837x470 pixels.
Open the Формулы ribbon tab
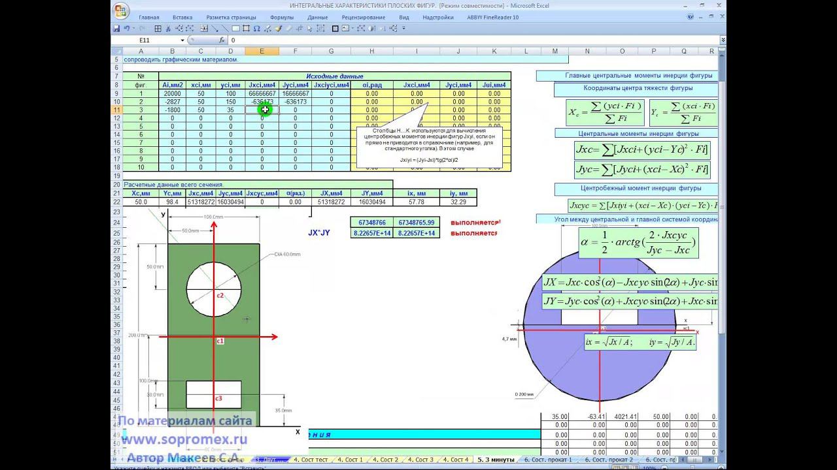[281, 18]
